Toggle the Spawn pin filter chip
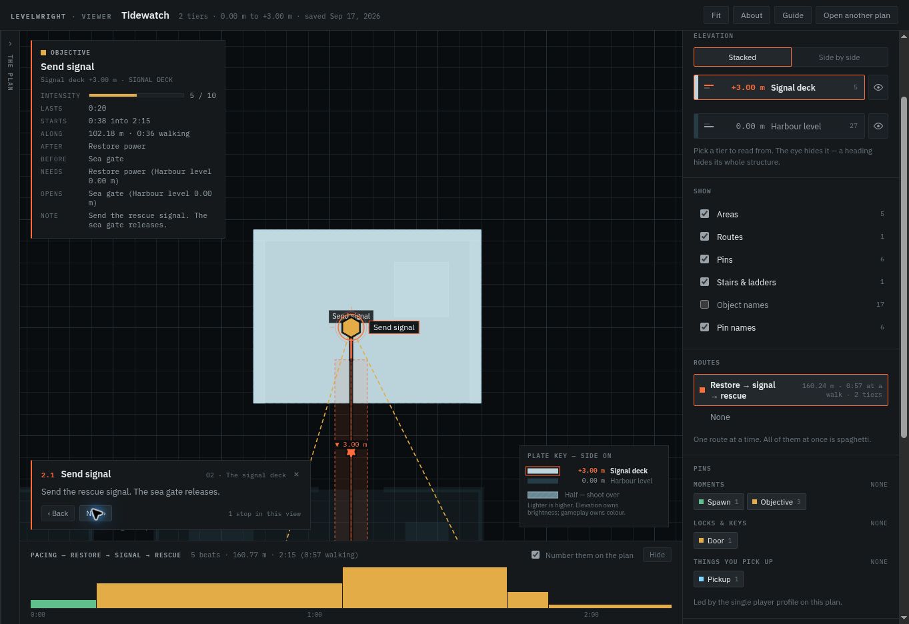 tap(718, 502)
